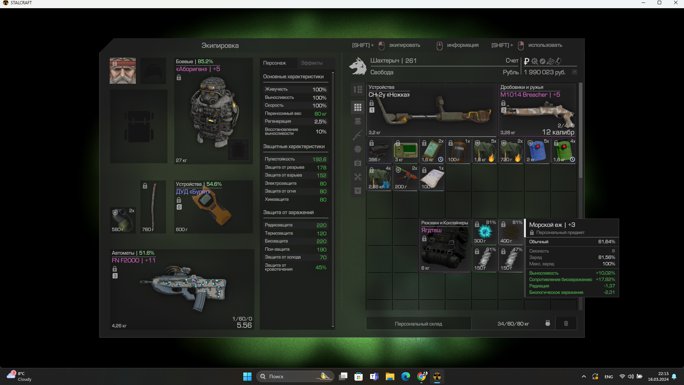Select the spiral artifact with 47% charge
Viewport: 684px width, 385px height.
tap(511, 259)
